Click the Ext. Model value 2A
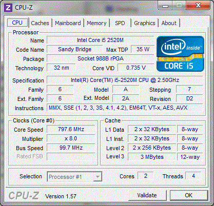 [126, 98]
